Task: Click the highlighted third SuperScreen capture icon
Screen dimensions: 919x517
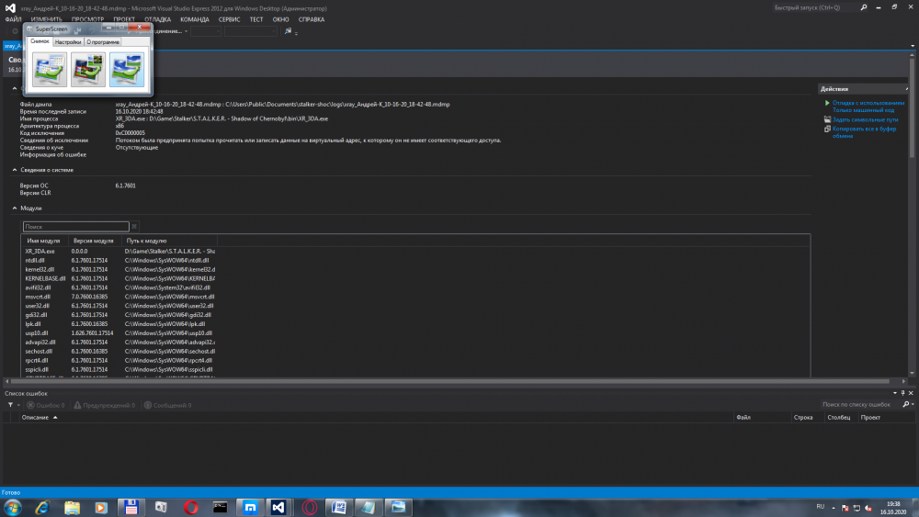Action: tap(127, 70)
